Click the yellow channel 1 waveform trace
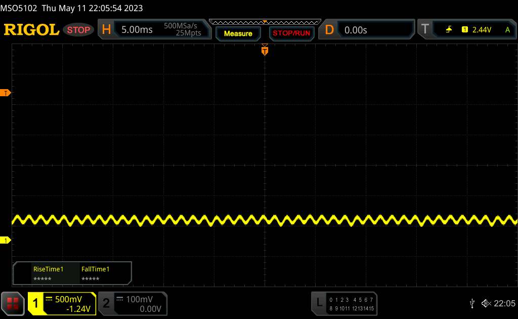 click(265, 220)
